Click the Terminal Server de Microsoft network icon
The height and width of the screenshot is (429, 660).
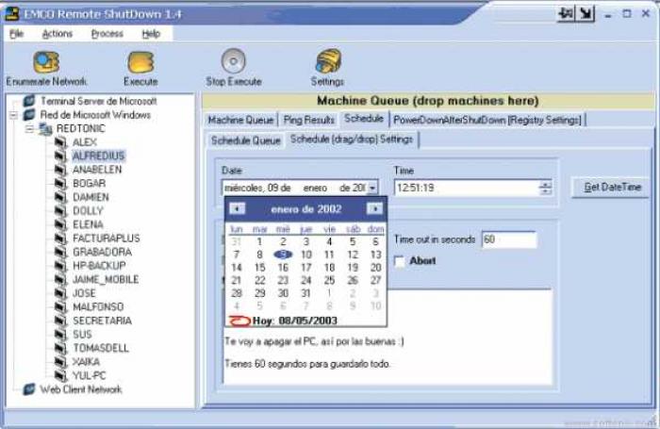(29, 101)
